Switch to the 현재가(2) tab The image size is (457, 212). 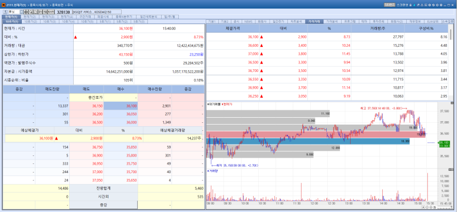(30, 17)
